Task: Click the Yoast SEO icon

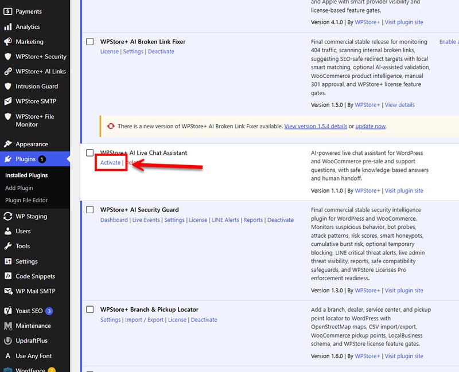Action: click(x=8, y=311)
